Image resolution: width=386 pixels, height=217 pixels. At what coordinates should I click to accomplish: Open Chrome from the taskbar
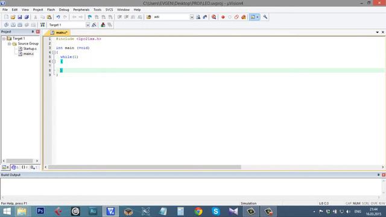tap(198, 211)
